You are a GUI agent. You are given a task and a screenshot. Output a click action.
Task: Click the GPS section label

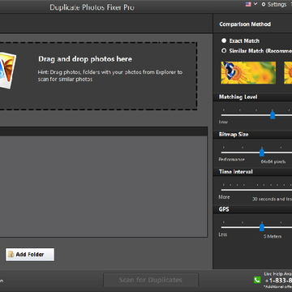(x=224, y=209)
